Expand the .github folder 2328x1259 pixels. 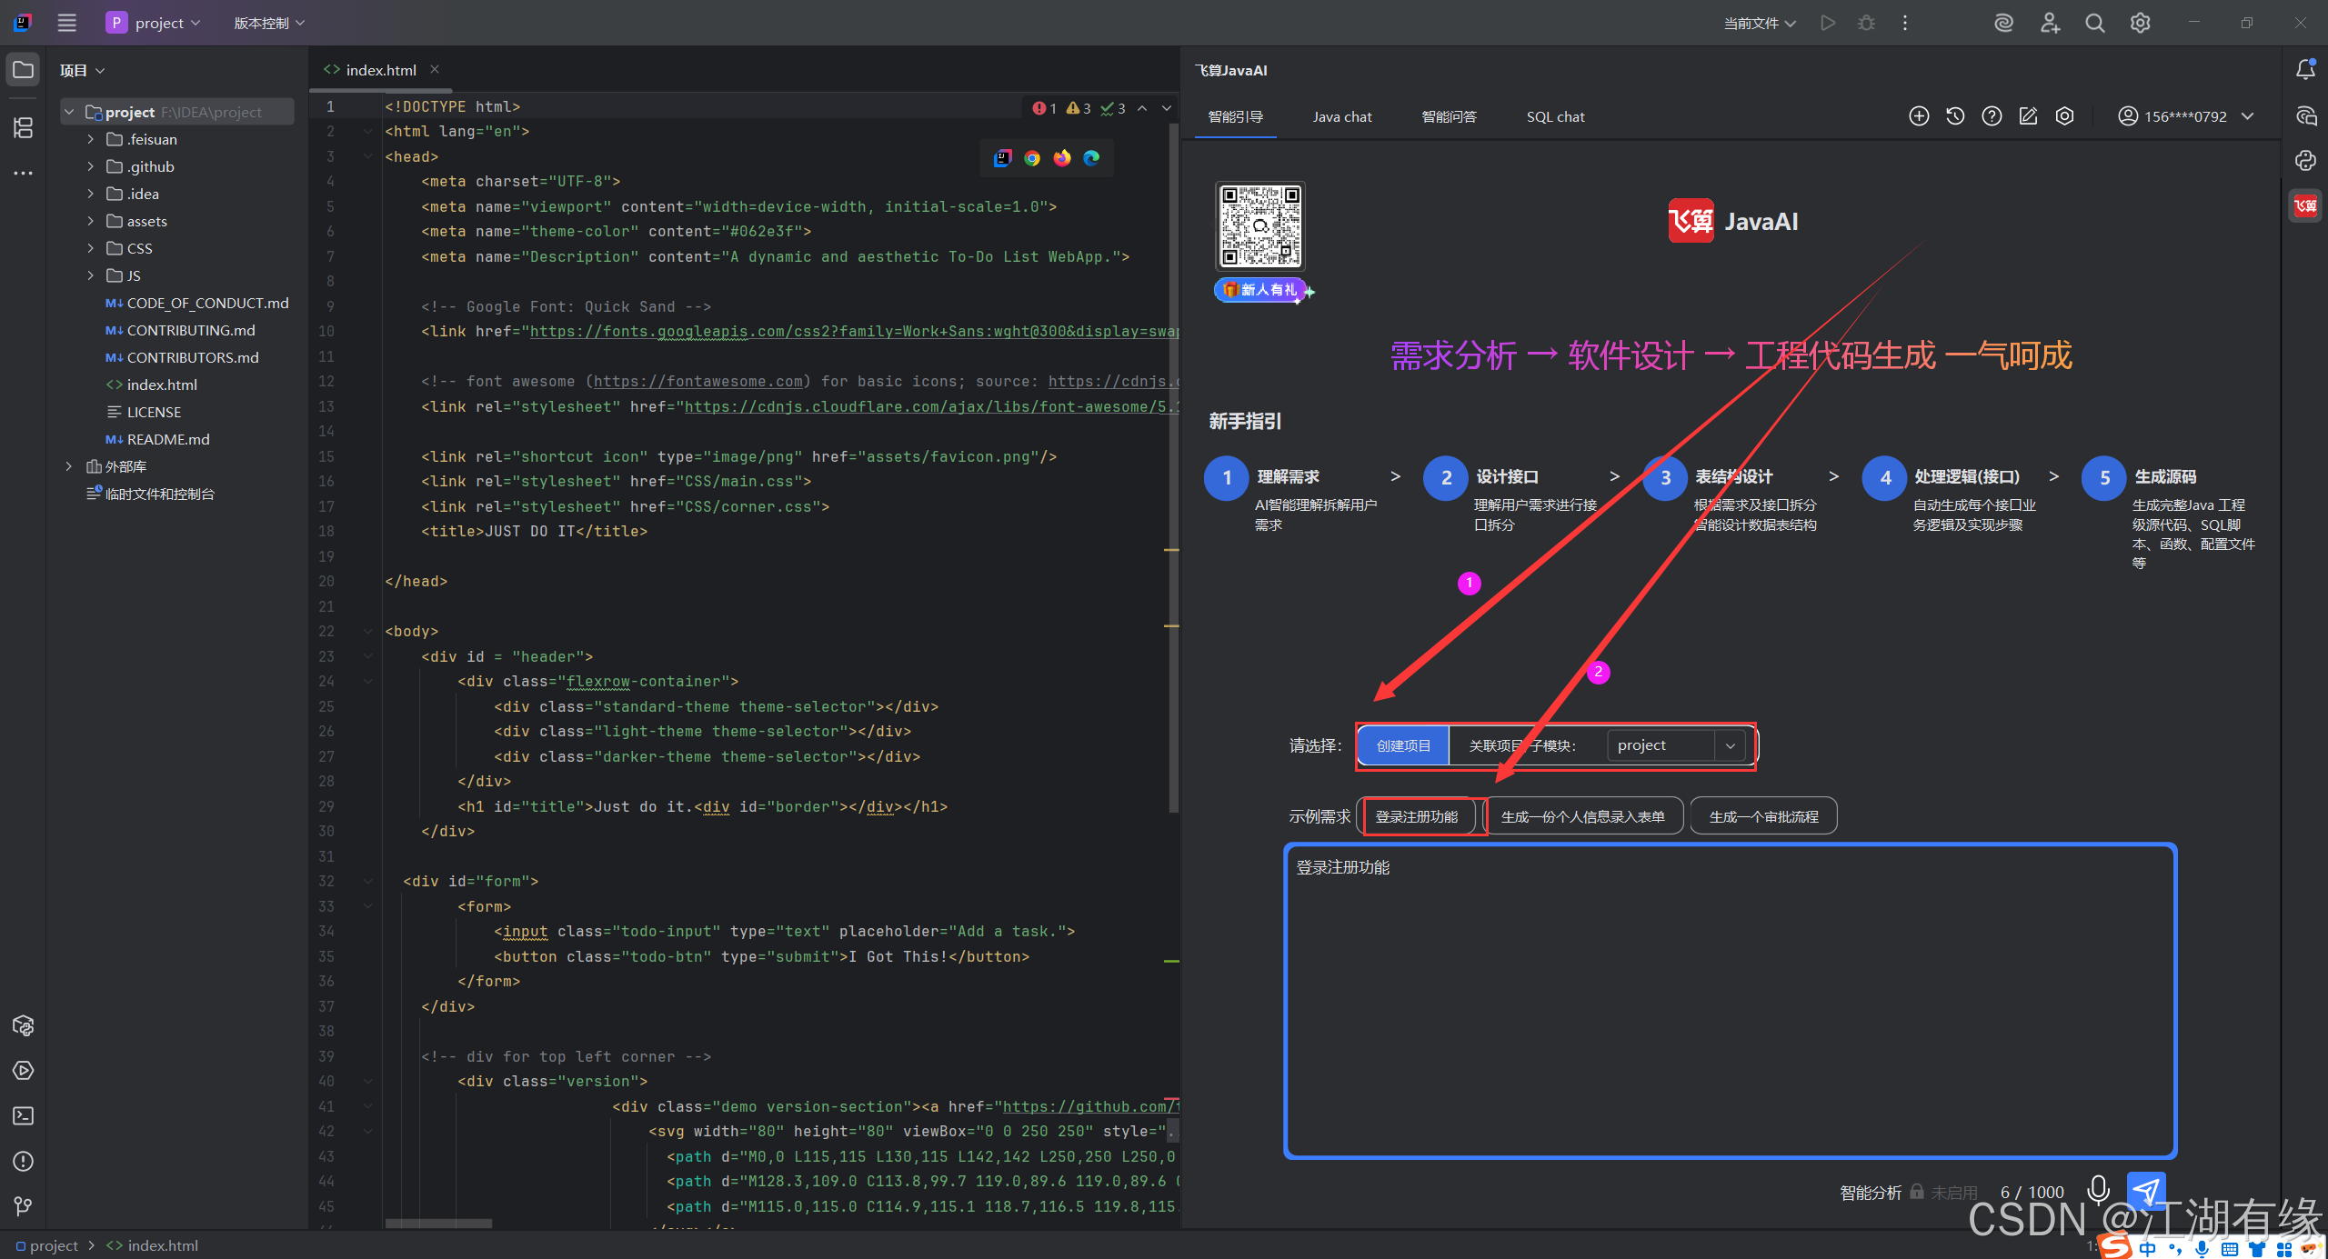pyautogui.click(x=90, y=166)
